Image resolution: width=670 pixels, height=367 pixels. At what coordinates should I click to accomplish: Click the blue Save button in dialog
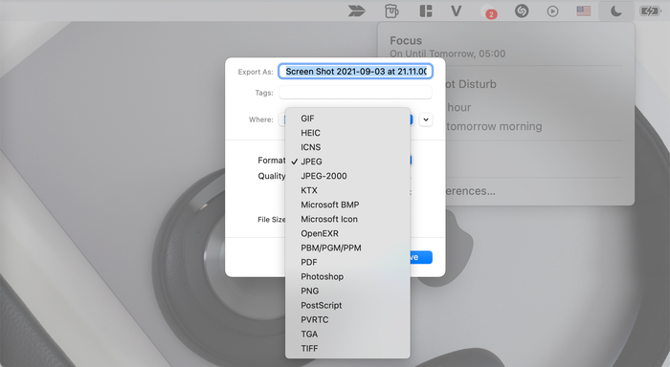[x=421, y=257]
